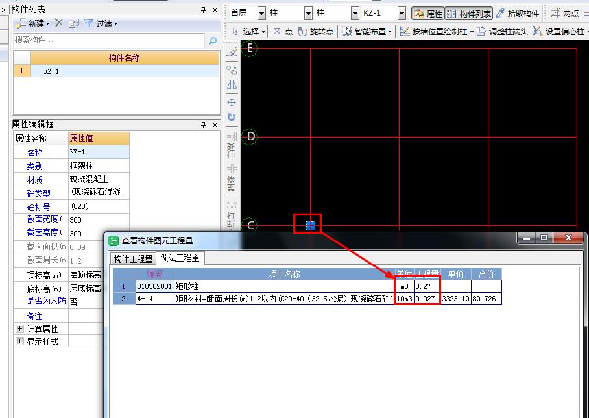Click the 3323.19 unit price cell
The height and width of the screenshot is (418, 589).
click(455, 299)
